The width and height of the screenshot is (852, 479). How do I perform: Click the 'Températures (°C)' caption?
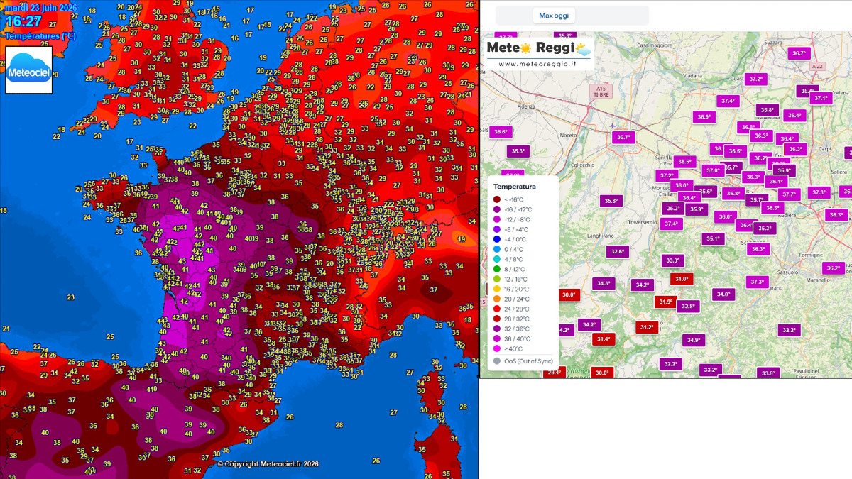(40, 35)
